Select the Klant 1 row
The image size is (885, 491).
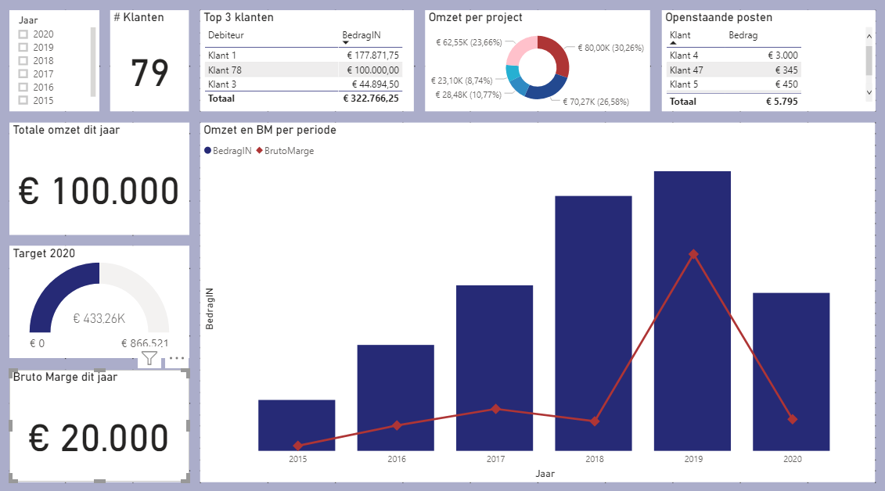304,56
